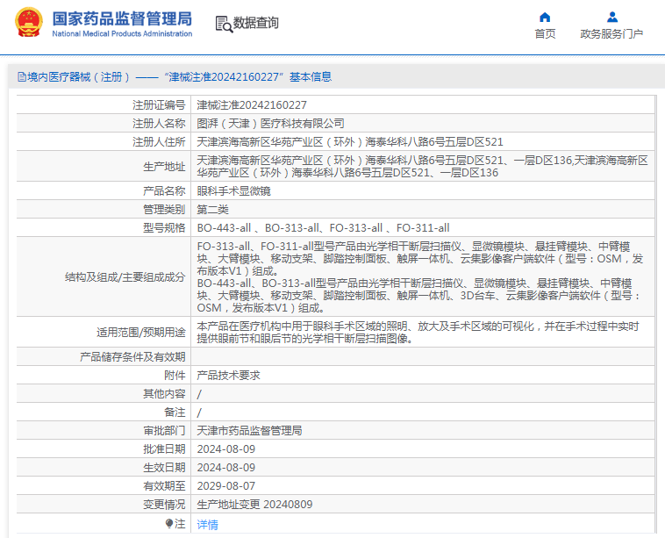The width and height of the screenshot is (665, 538).
Task: Click the 详情 link
Action: click(207, 525)
